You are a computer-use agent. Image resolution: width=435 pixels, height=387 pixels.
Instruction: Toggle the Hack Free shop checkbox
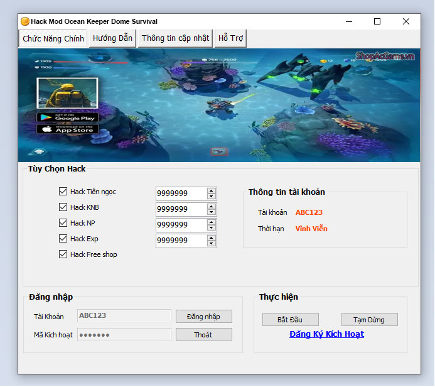click(x=63, y=254)
